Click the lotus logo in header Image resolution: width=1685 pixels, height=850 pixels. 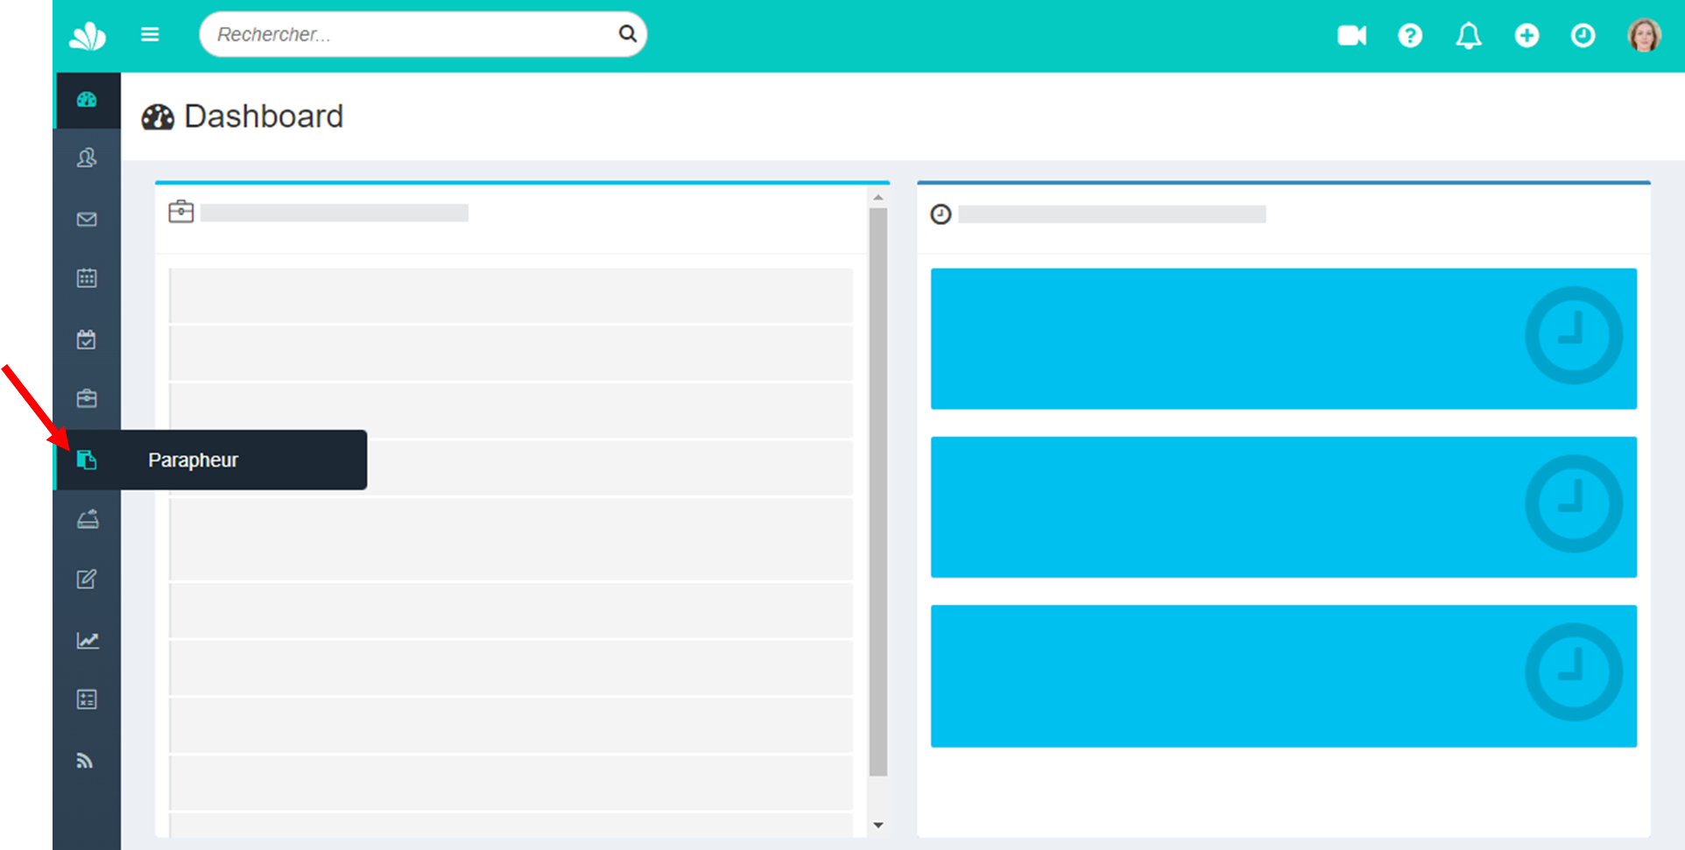pyautogui.click(x=88, y=36)
